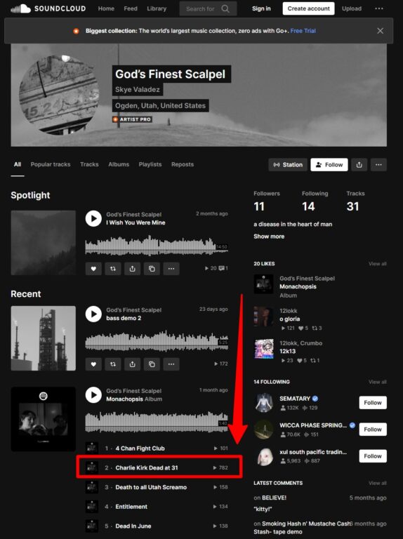Seek within the bass demo 2 waveform
Screen dimensions: 403x539
157,341
